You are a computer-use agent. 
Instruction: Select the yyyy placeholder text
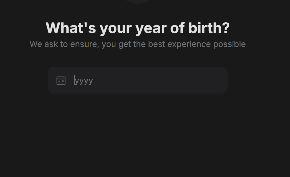[x=84, y=81]
